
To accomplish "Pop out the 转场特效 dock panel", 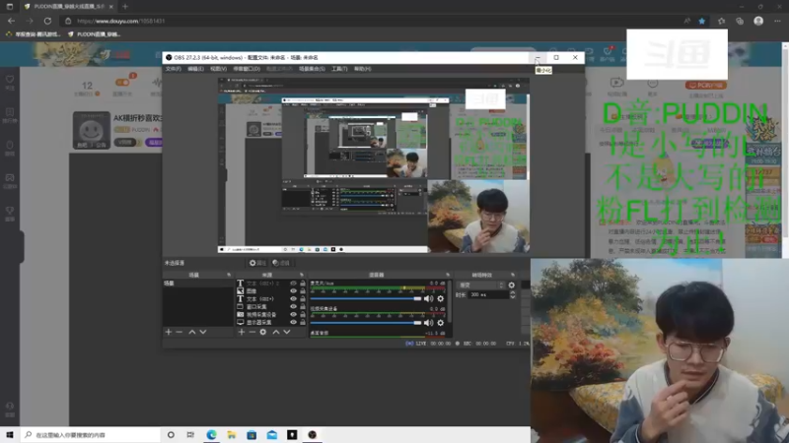I will click(x=513, y=275).
